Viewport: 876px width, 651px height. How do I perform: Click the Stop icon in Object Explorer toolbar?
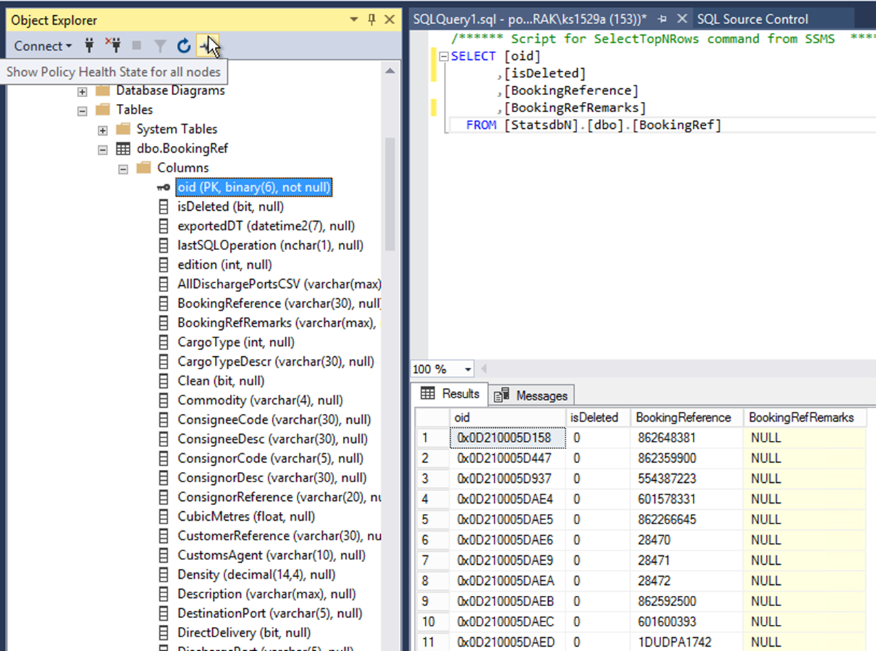coord(135,45)
